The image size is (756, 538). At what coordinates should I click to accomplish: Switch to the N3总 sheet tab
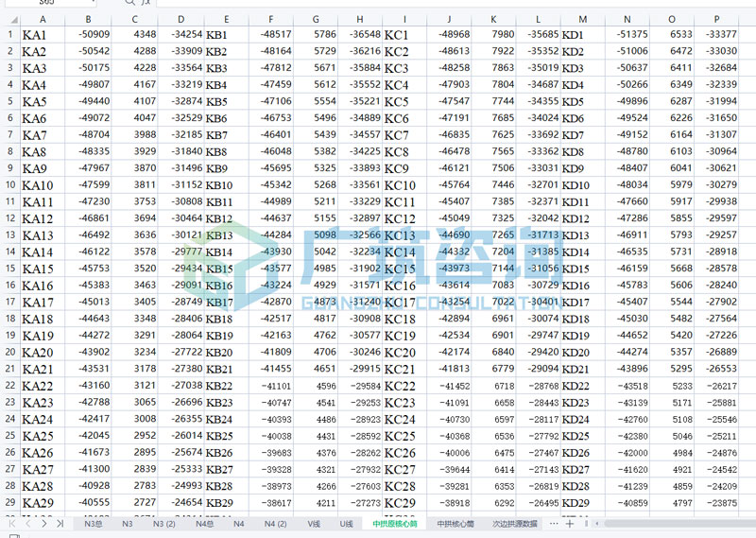tap(93, 524)
